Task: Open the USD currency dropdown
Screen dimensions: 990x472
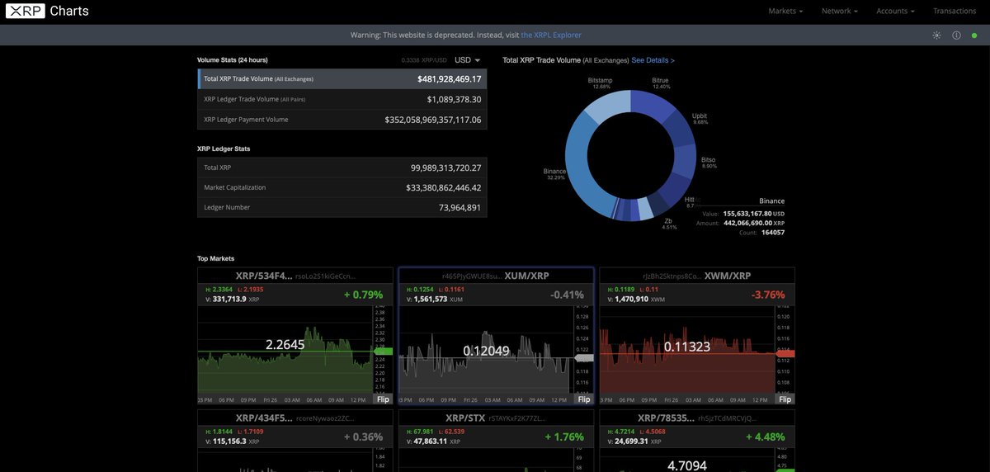Action: [467, 60]
